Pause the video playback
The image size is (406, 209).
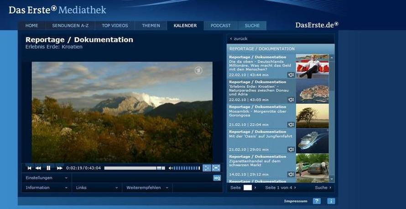pyautogui.click(x=48, y=168)
